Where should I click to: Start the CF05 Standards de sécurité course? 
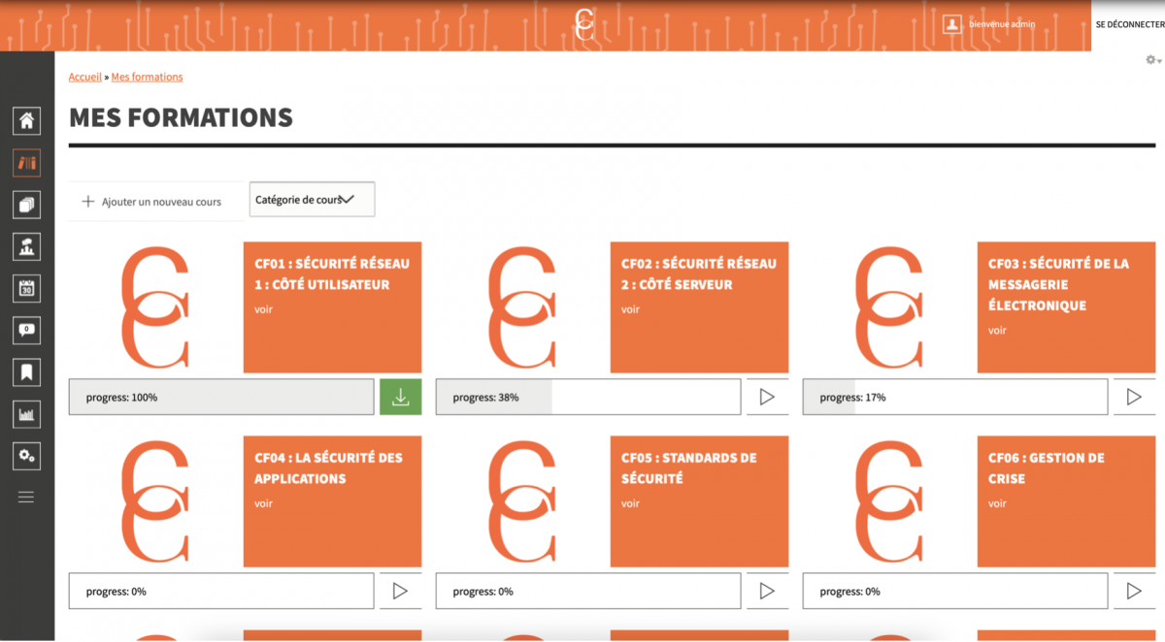coord(767,591)
